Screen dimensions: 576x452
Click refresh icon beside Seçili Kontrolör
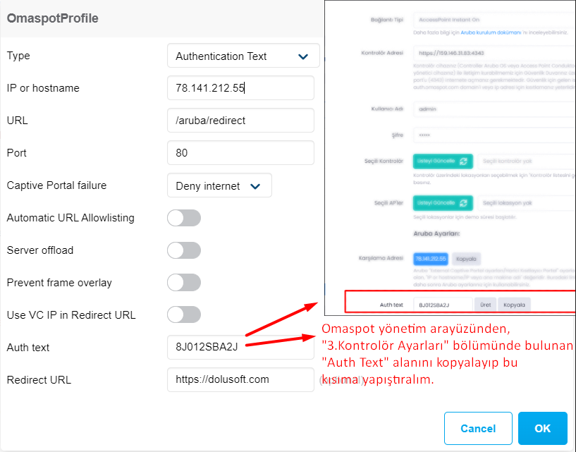[462, 161]
